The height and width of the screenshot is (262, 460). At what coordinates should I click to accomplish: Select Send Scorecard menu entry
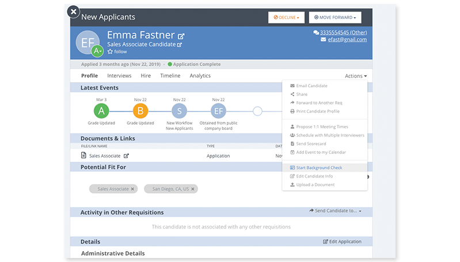(x=325, y=144)
